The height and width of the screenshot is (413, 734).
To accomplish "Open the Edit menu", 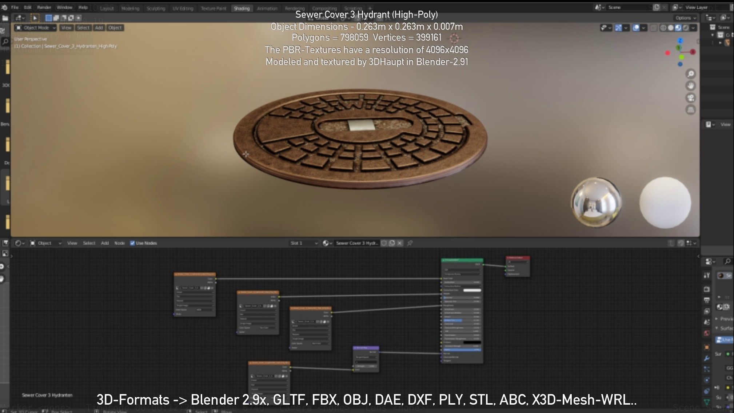I will [x=28, y=7].
